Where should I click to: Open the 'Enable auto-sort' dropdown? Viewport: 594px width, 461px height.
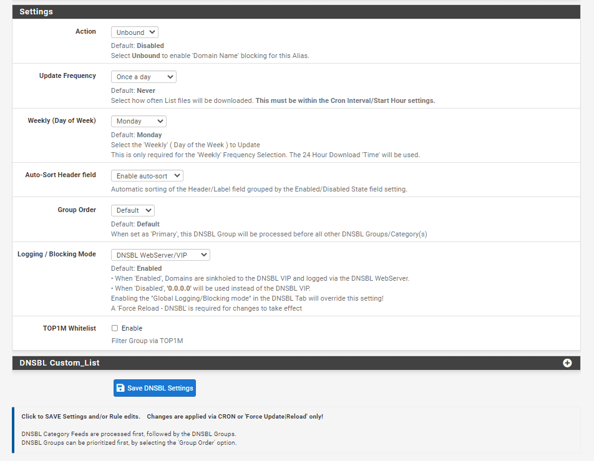147,176
